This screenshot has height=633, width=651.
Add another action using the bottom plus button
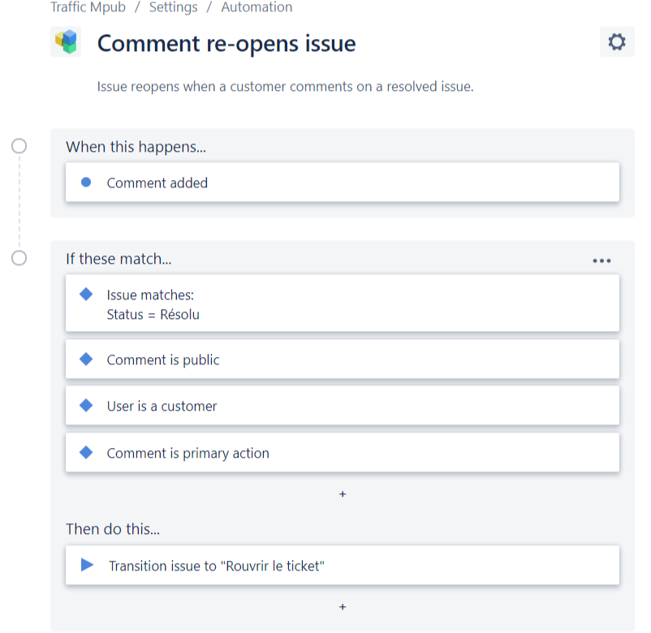coord(343,606)
